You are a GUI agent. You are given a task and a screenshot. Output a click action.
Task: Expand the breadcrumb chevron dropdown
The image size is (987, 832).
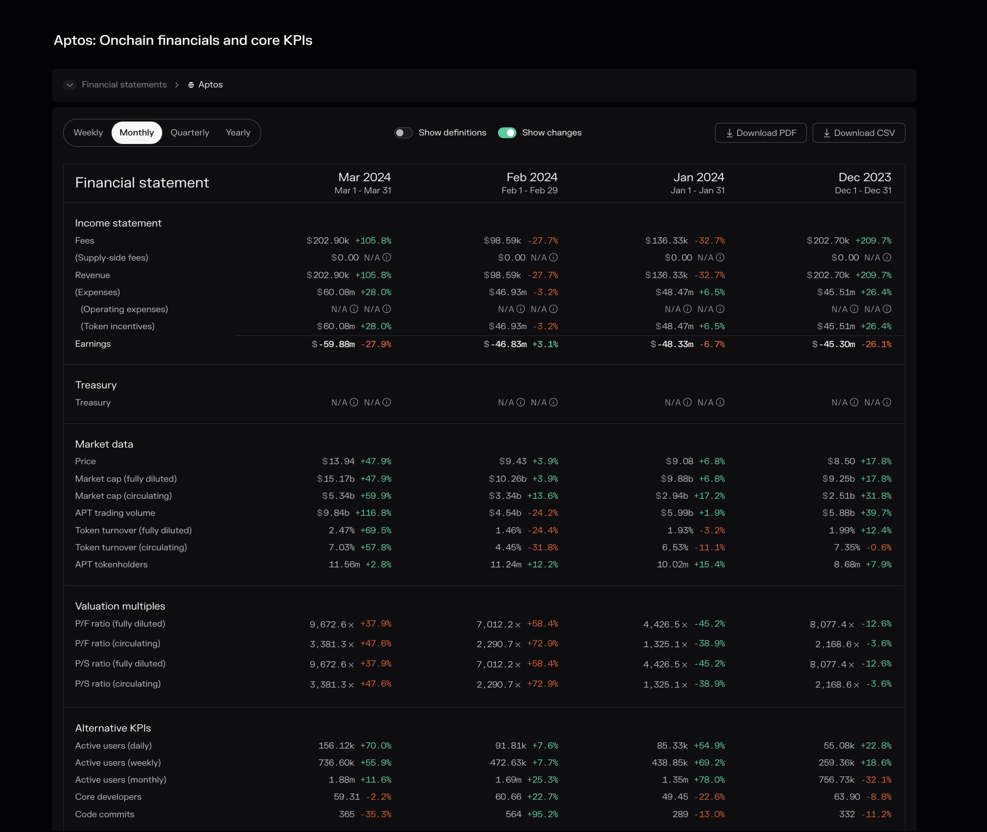point(70,85)
